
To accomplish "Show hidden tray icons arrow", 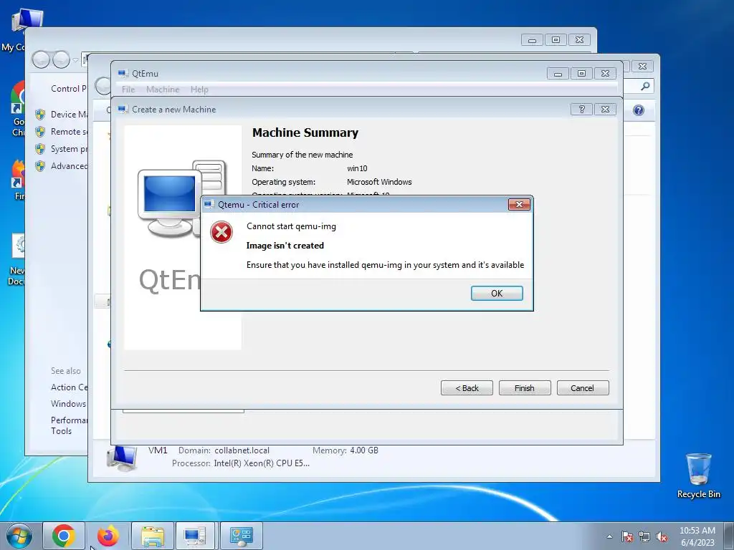I will pyautogui.click(x=609, y=536).
